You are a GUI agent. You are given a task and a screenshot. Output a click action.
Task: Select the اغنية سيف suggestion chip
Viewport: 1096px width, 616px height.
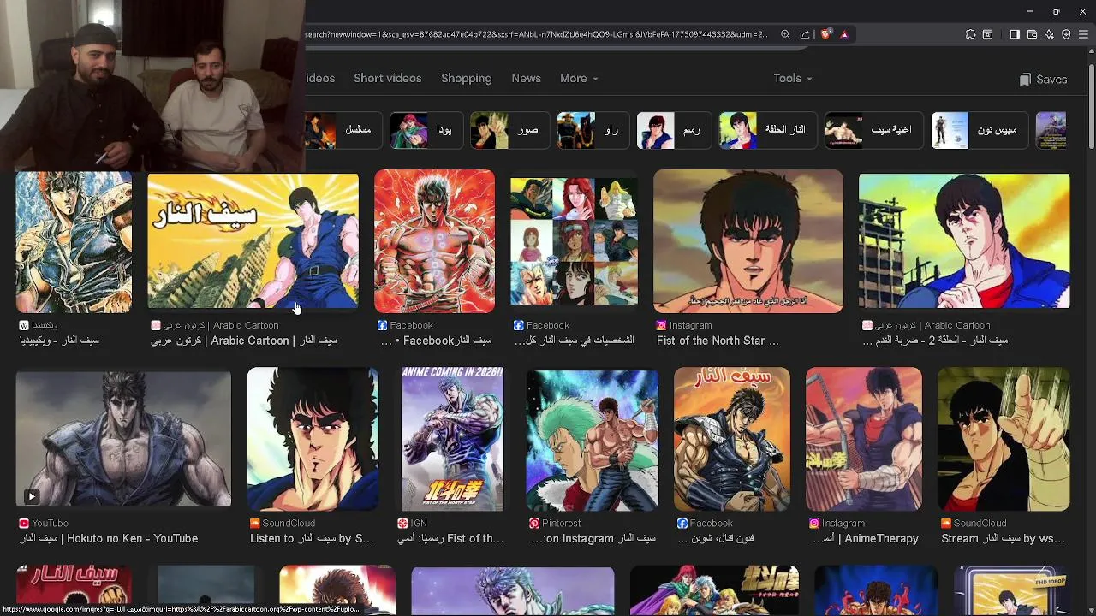pyautogui.click(x=874, y=130)
